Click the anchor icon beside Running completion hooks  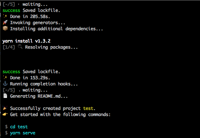(5, 84)
